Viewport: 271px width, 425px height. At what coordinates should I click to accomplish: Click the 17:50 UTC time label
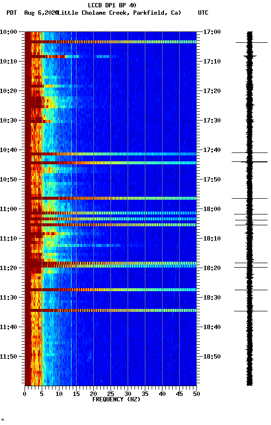(x=212, y=180)
